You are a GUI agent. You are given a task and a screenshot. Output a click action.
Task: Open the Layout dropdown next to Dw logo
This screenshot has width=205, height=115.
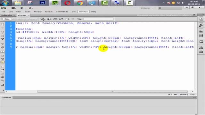[14, 8]
